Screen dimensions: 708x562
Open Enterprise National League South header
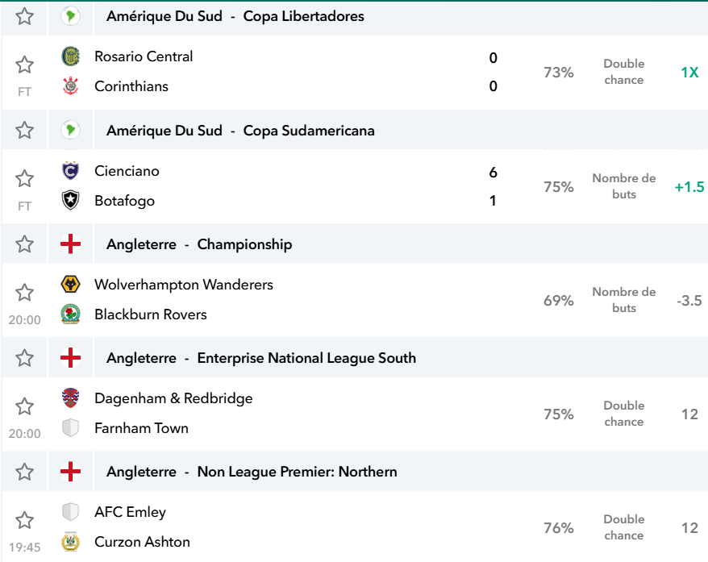[261, 358]
